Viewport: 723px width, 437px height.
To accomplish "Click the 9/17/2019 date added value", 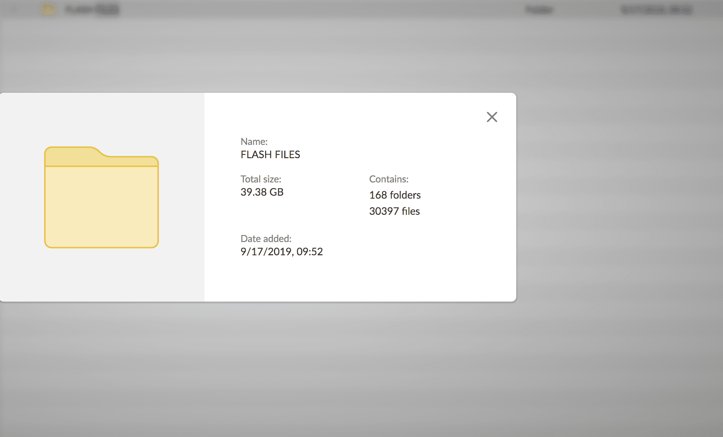I will click(282, 251).
